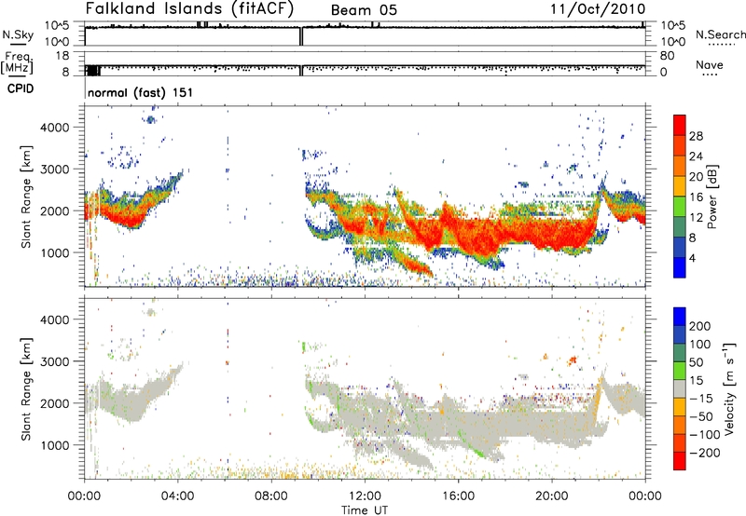Click the "15" tick on velocity colorbar
The image size is (746, 516).
pos(696,381)
